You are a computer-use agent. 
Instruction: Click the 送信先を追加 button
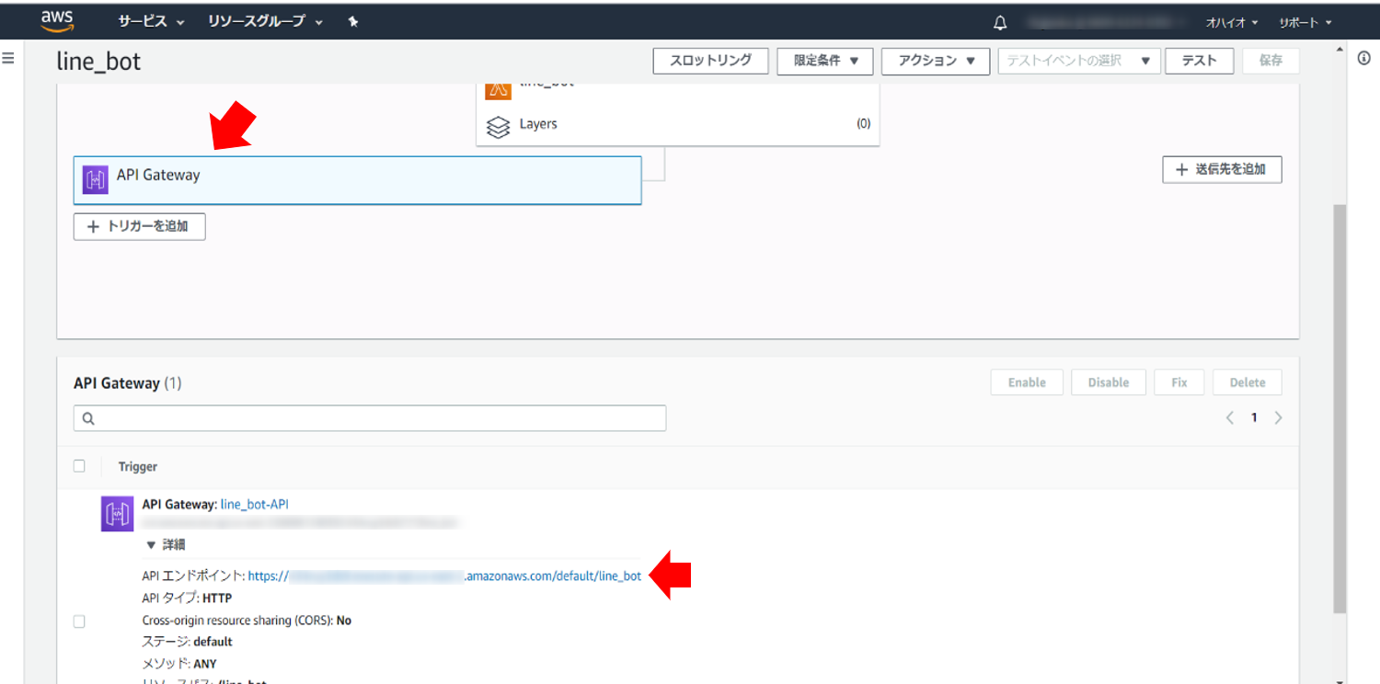pos(1222,170)
